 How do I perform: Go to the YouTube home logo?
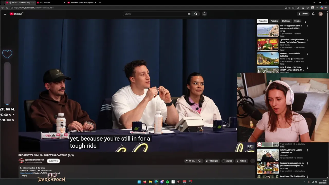point(16,14)
